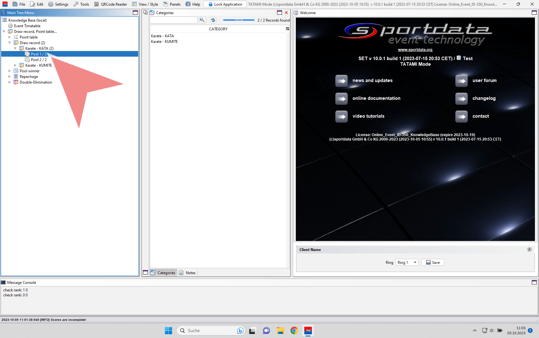This screenshot has height=338, width=539.
Task: Collapse the Client Name section
Action: pos(529,249)
